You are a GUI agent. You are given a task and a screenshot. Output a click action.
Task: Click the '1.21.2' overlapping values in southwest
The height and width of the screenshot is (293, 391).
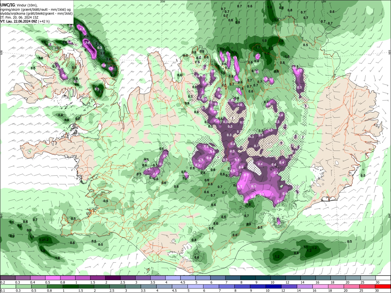44,240
